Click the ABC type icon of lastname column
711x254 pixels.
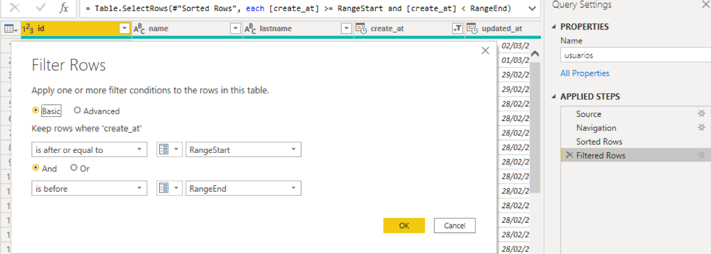(x=250, y=28)
